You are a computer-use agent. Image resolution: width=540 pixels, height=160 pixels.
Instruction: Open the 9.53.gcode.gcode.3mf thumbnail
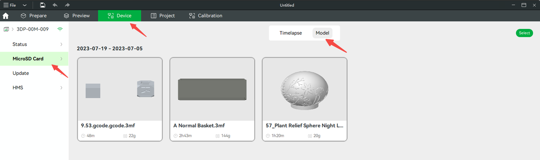pyautogui.click(x=120, y=89)
